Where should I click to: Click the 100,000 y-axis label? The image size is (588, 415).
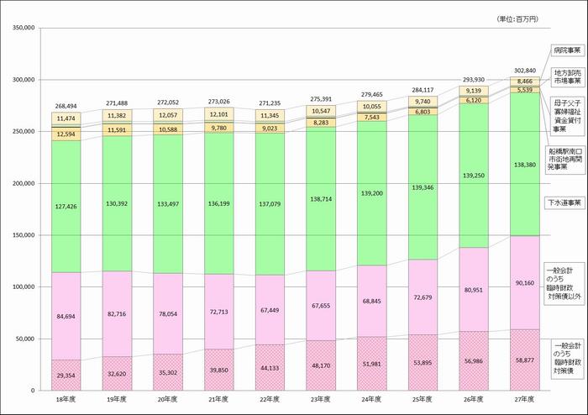tap(24, 286)
